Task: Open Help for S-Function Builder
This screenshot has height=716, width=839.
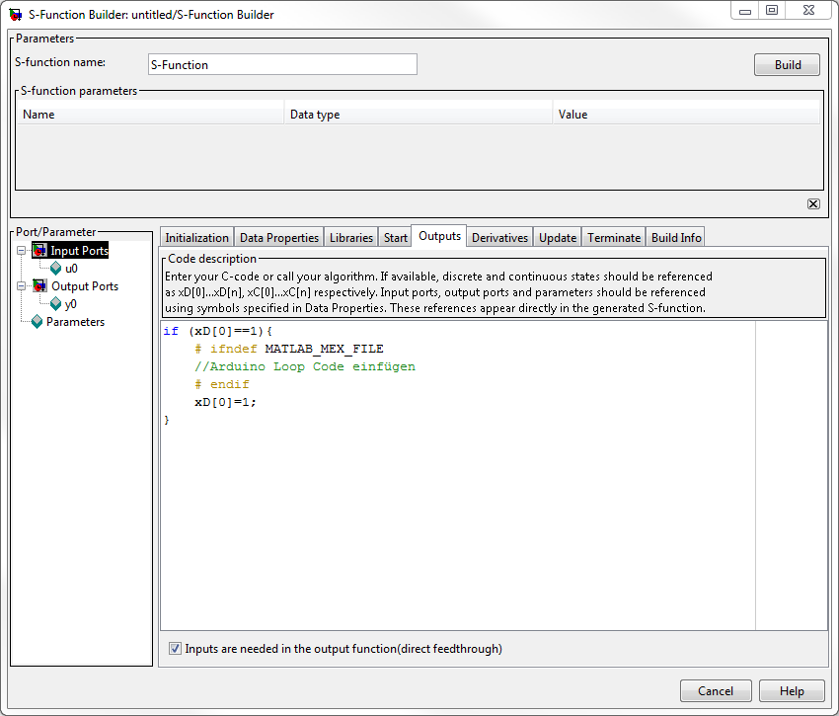Action: [x=792, y=691]
